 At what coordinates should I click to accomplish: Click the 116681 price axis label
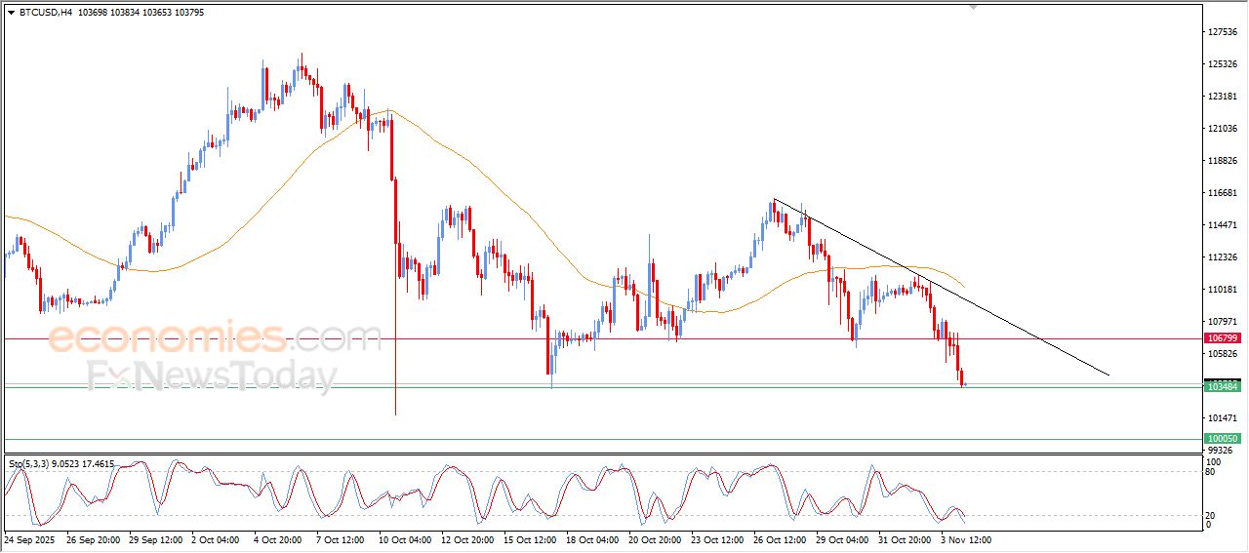pos(1223,193)
